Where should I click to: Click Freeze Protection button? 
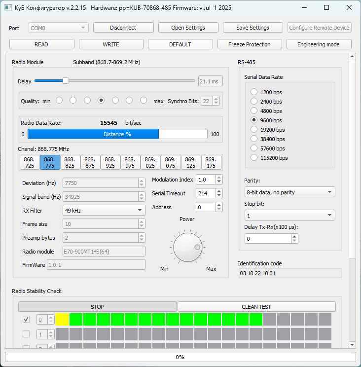coord(250,44)
